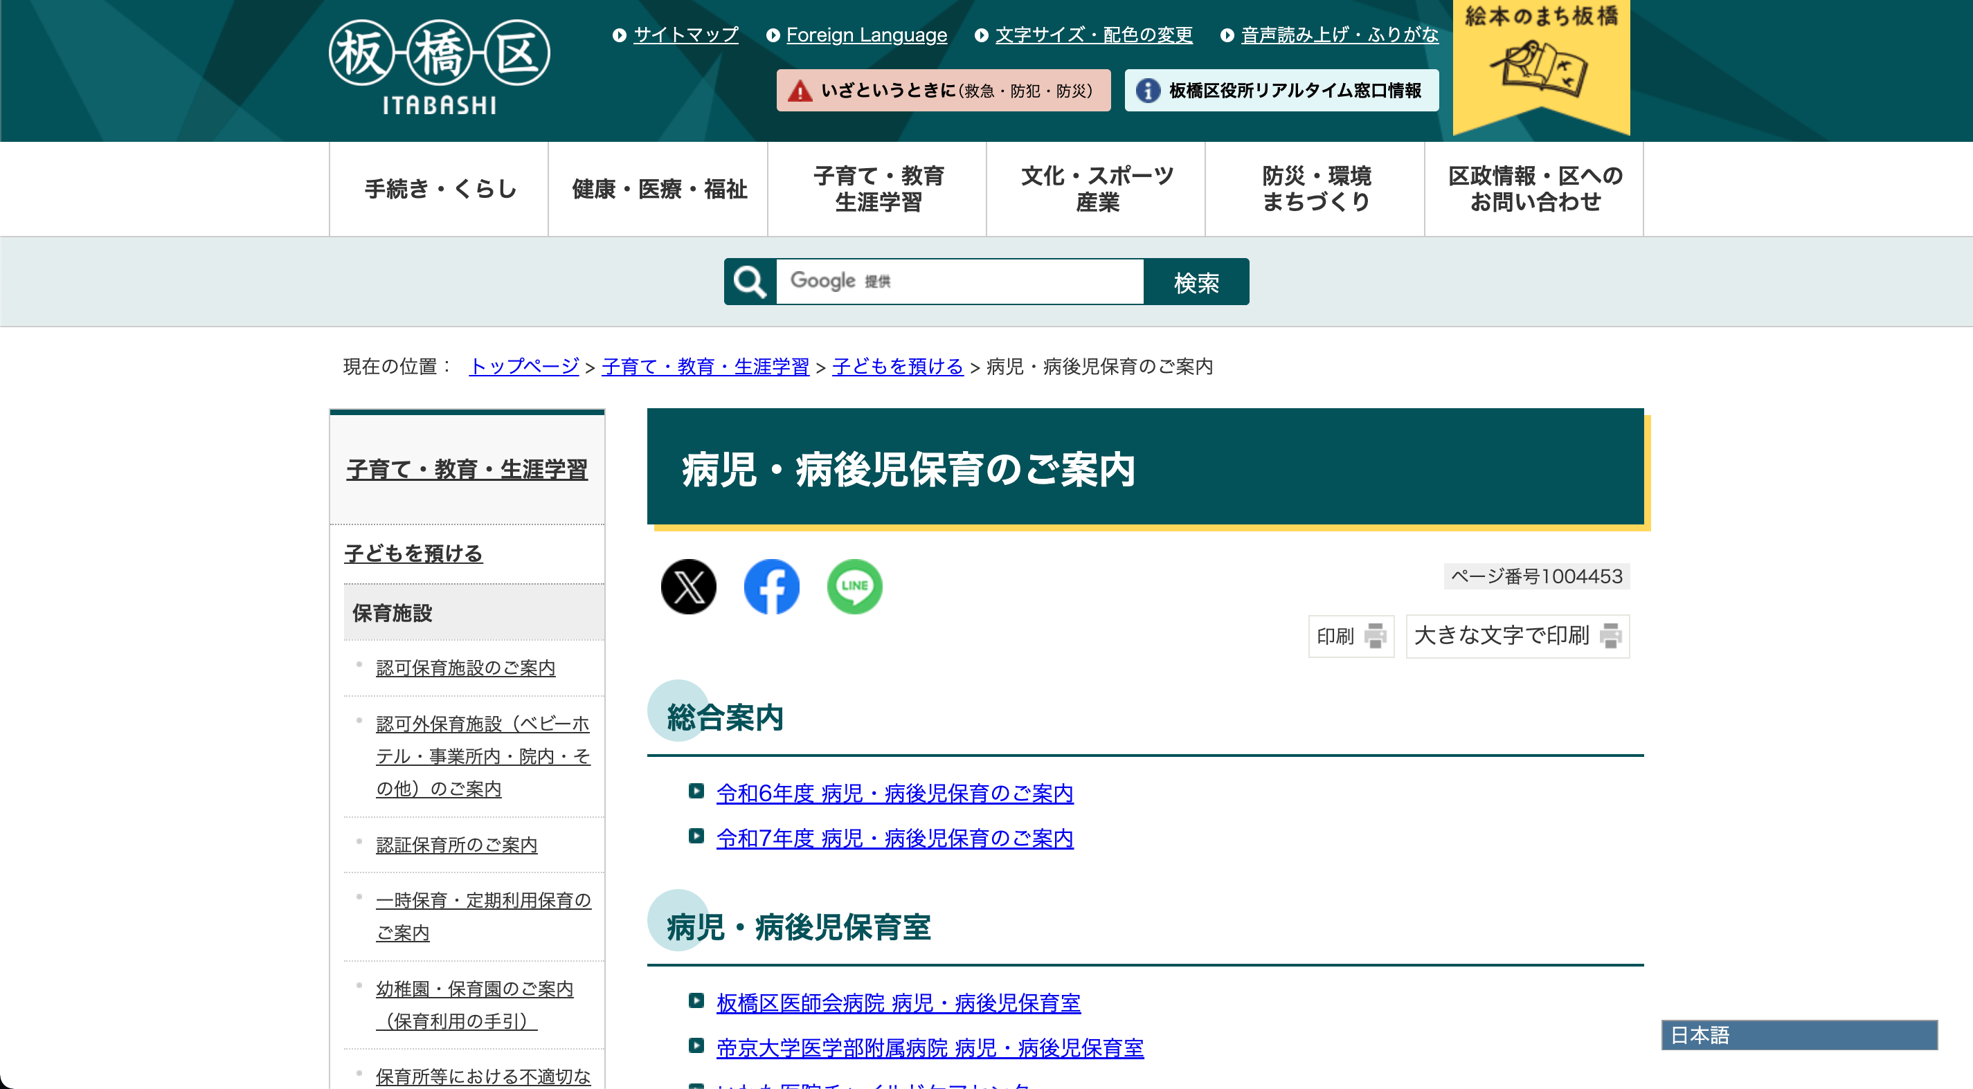Open 子育て・教育・生涯学習 breadcrumb link
This screenshot has width=1973, height=1089.
pos(705,367)
